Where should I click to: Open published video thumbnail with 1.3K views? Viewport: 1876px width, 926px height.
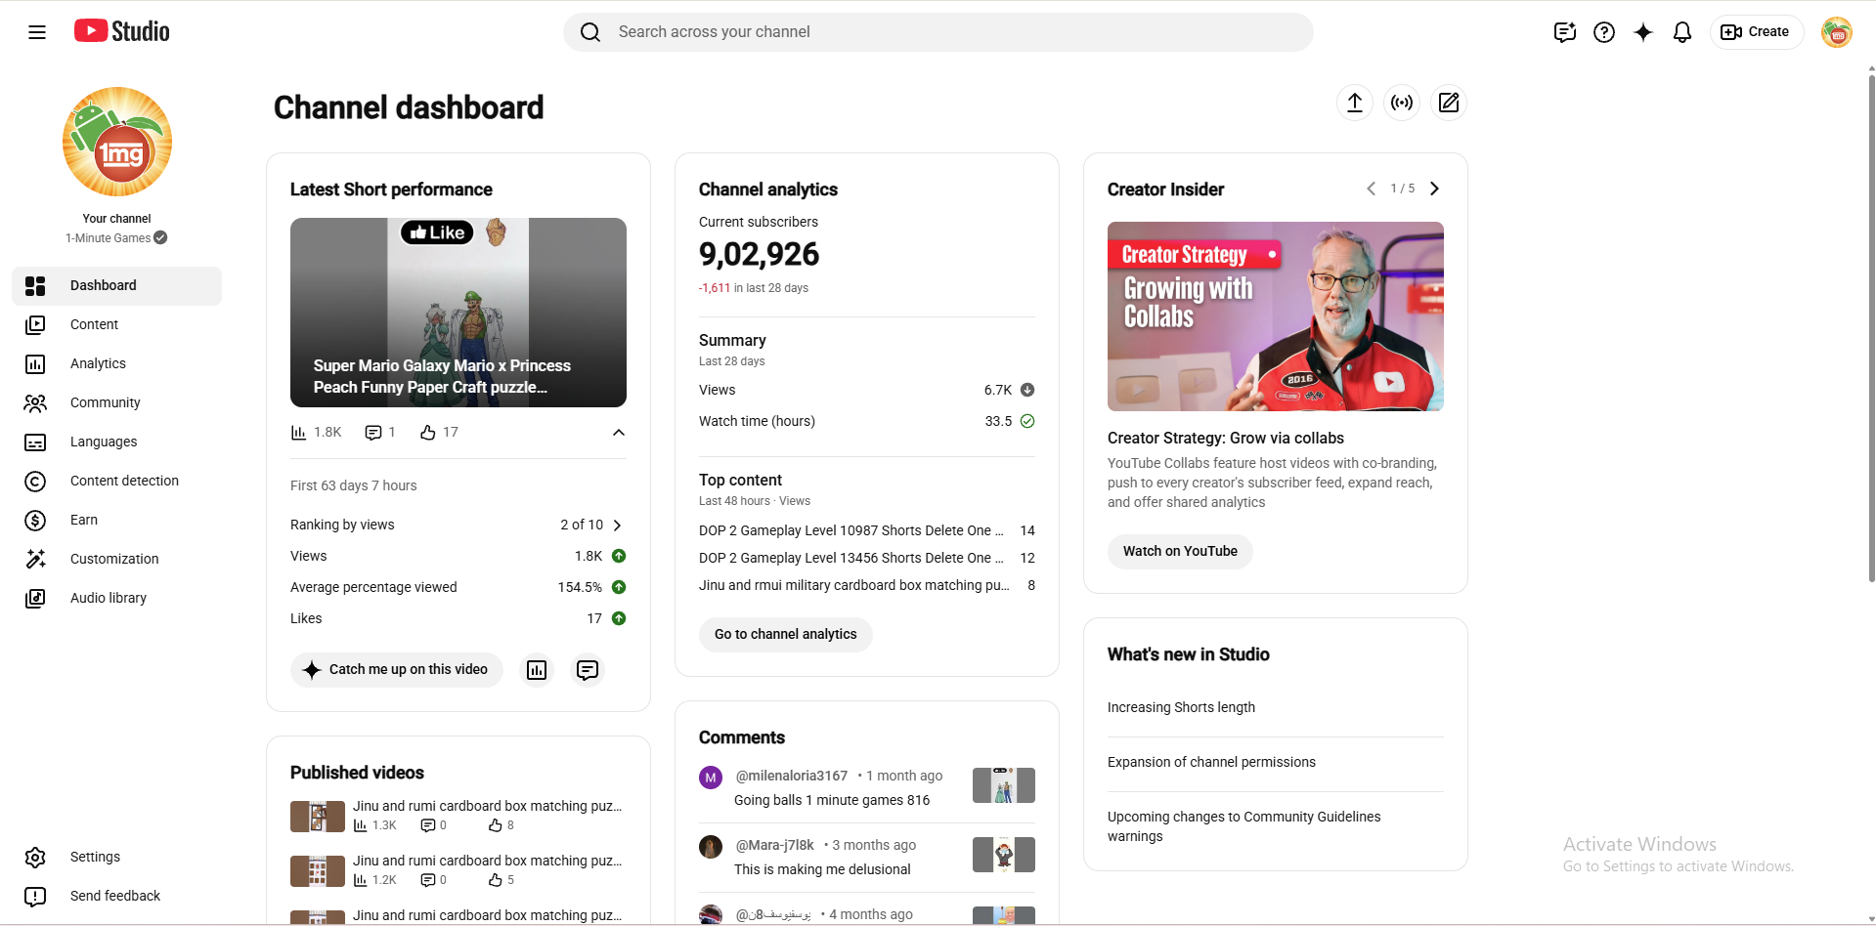(x=318, y=817)
